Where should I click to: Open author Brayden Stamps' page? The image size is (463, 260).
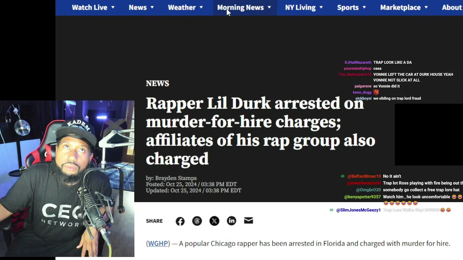(176, 178)
